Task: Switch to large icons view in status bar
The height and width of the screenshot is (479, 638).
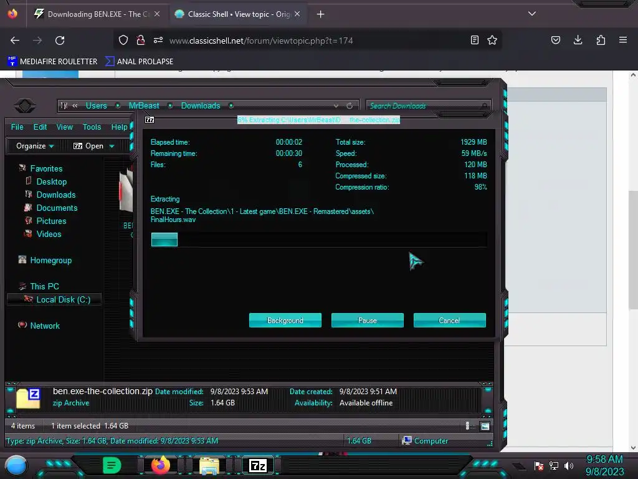Action: click(x=485, y=426)
